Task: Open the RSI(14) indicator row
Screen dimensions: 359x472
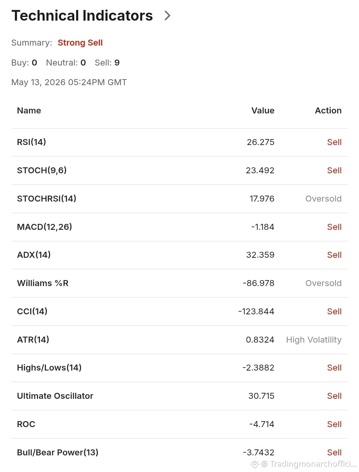Action: [x=179, y=142]
